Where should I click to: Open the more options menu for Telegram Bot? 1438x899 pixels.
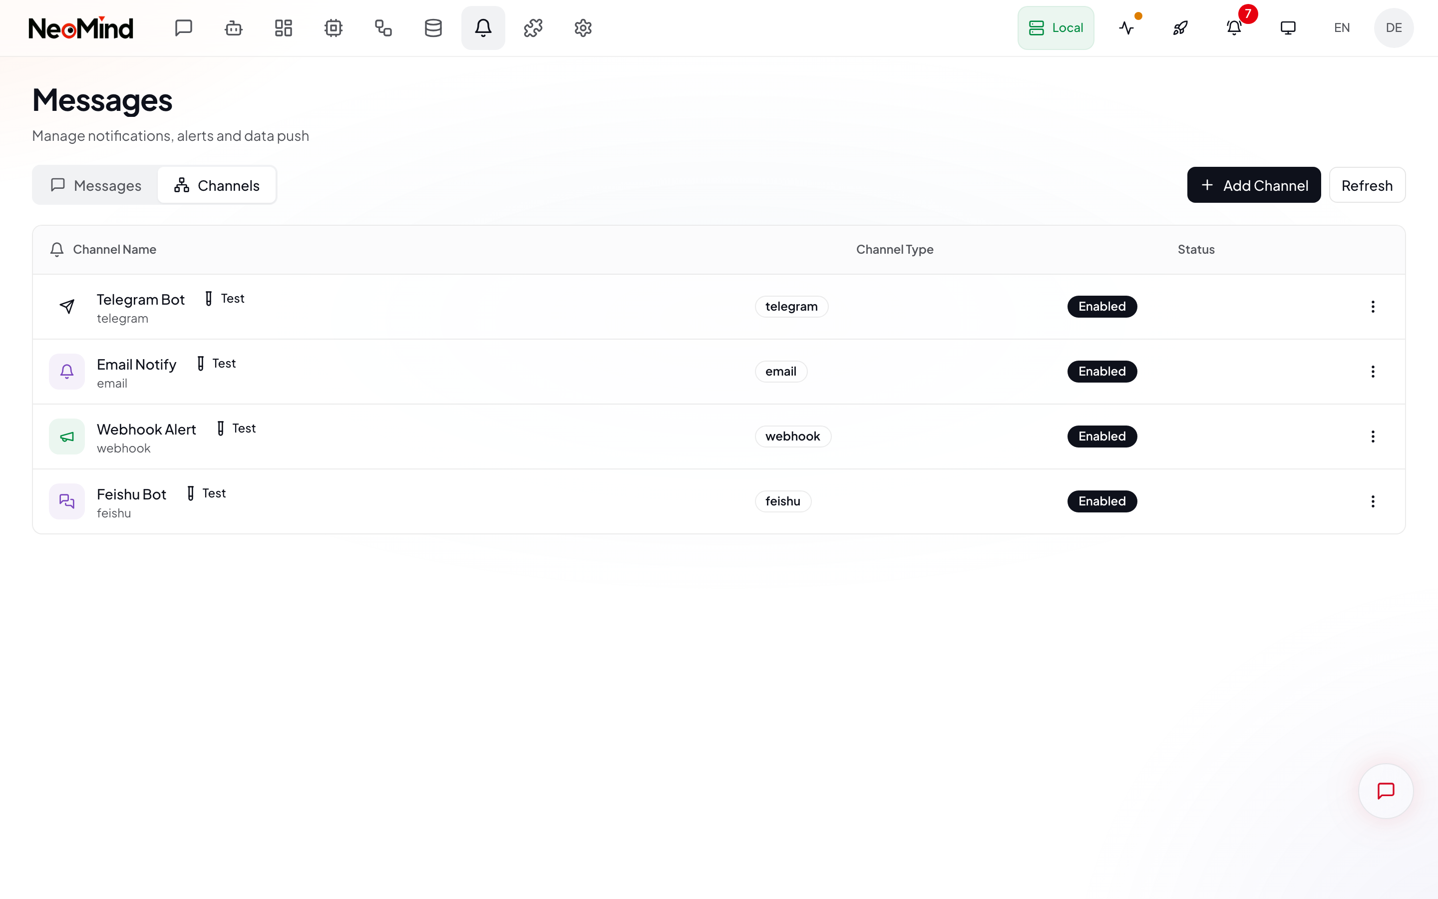point(1373,307)
